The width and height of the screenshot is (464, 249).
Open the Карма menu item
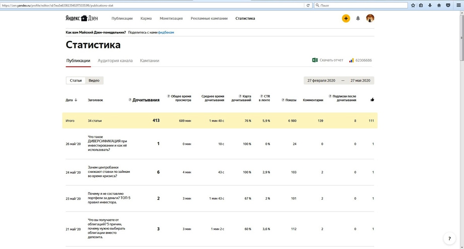tap(146, 18)
